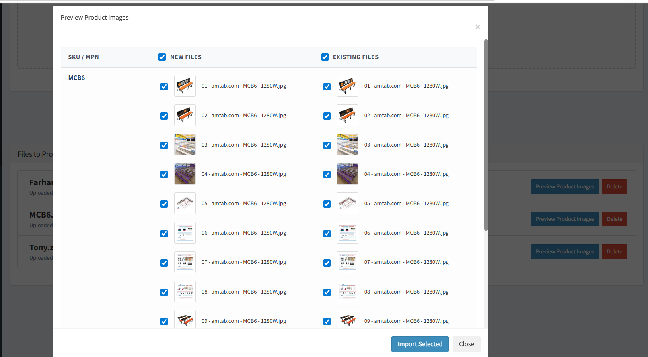The width and height of the screenshot is (648, 357).
Task: Click the dialog's vertical scrollbar
Action: 486,135
